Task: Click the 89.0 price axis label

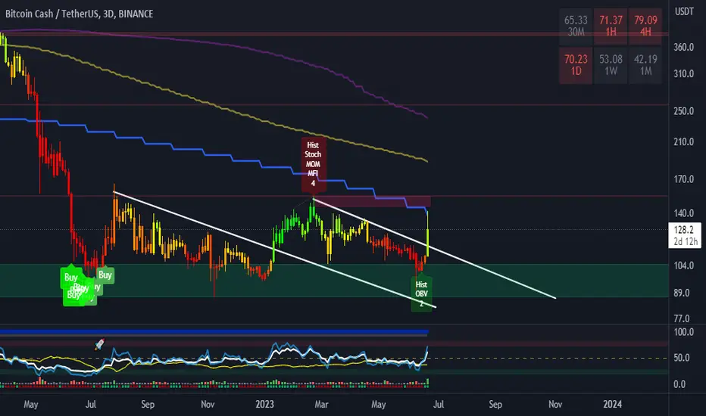Action: (683, 293)
